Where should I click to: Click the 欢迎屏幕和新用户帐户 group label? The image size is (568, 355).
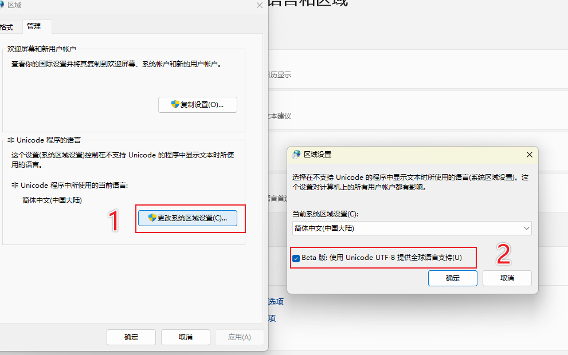[x=42, y=49]
